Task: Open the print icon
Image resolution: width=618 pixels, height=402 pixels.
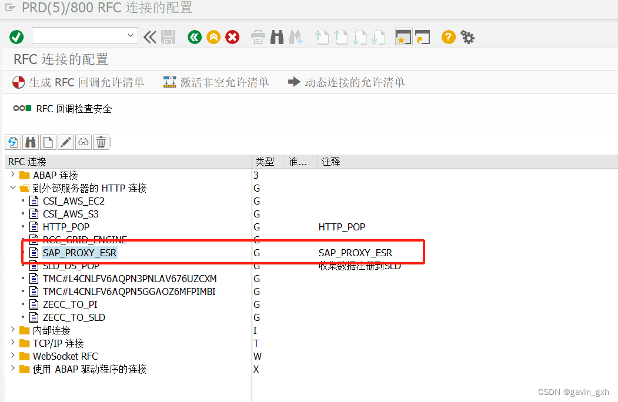Action: click(x=258, y=36)
